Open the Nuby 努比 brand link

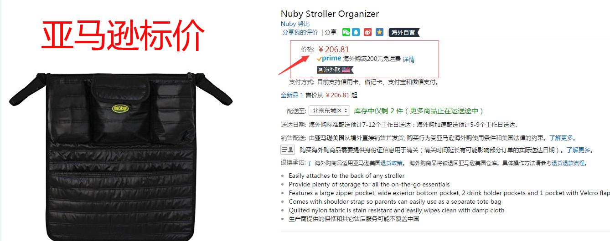pos(295,24)
